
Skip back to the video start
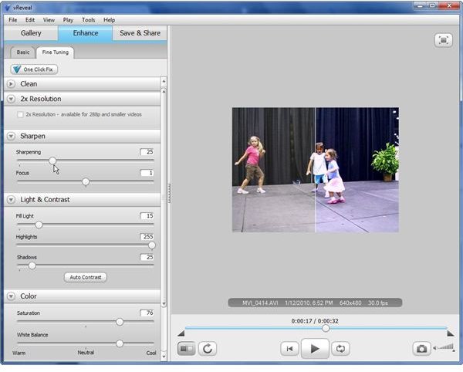pyautogui.click(x=289, y=349)
